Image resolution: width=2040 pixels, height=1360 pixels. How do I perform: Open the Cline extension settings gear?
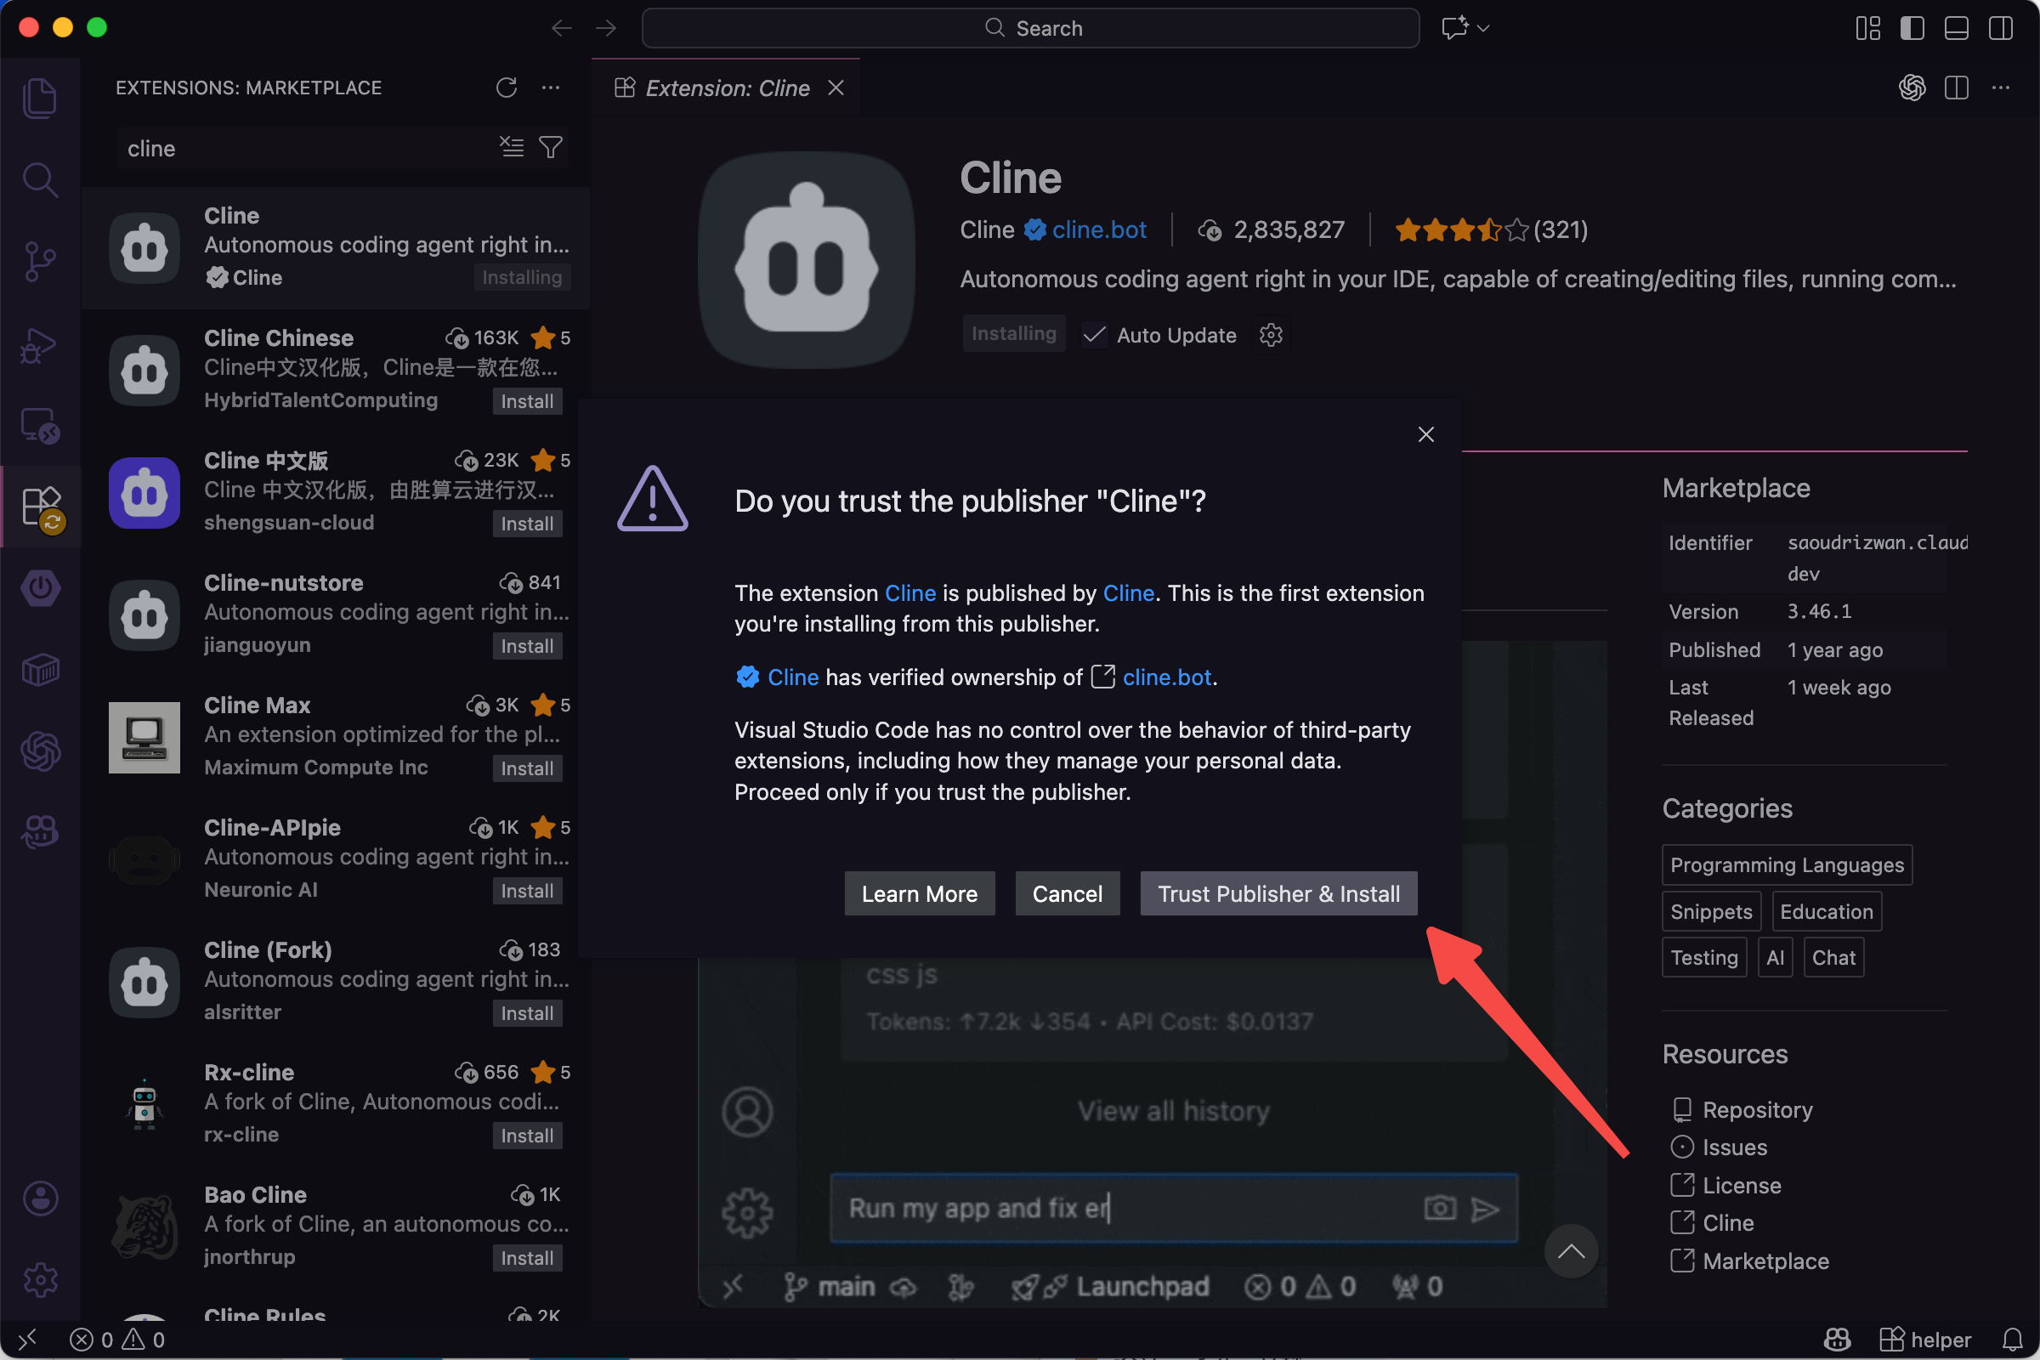(1271, 335)
